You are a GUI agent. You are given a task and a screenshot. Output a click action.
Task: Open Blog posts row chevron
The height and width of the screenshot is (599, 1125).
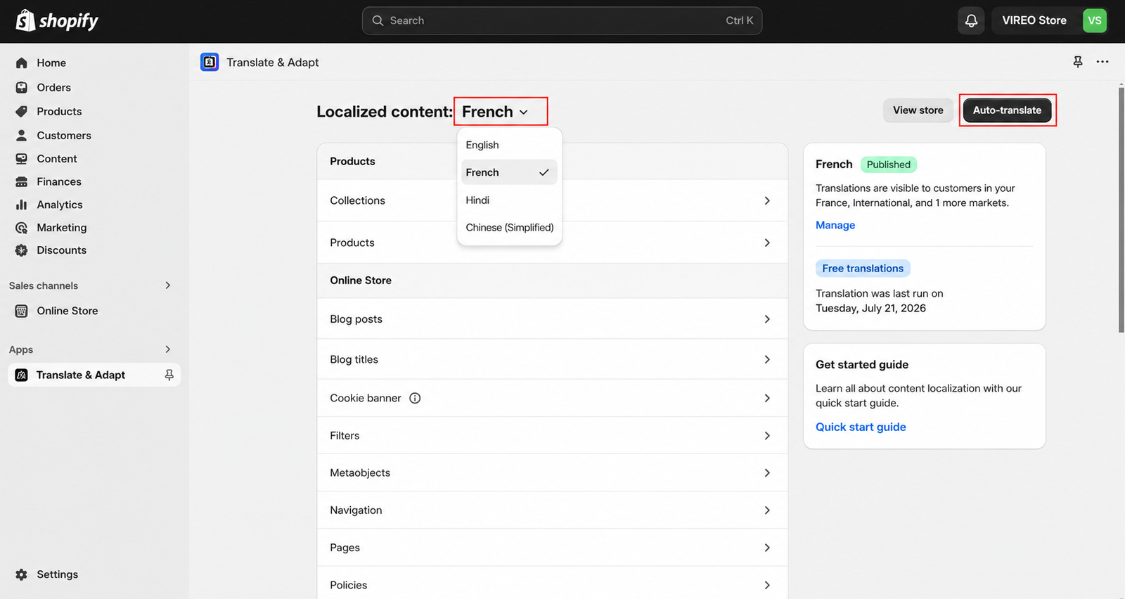pos(767,319)
